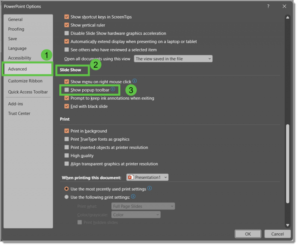The image size is (298, 246).
Task: Select Use the following print settings radio button
Action: click(66, 197)
